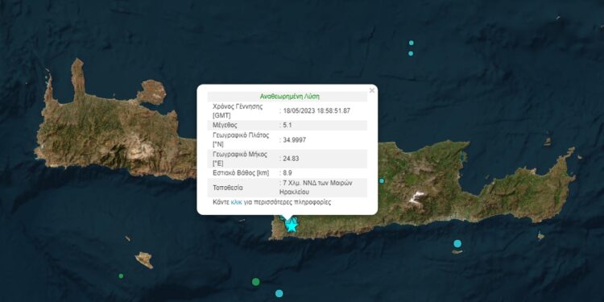Image resolution: width=604 pixels, height=302 pixels.
Task: Select the upper of two cyan dots north of Crete
Action: click(x=412, y=43)
